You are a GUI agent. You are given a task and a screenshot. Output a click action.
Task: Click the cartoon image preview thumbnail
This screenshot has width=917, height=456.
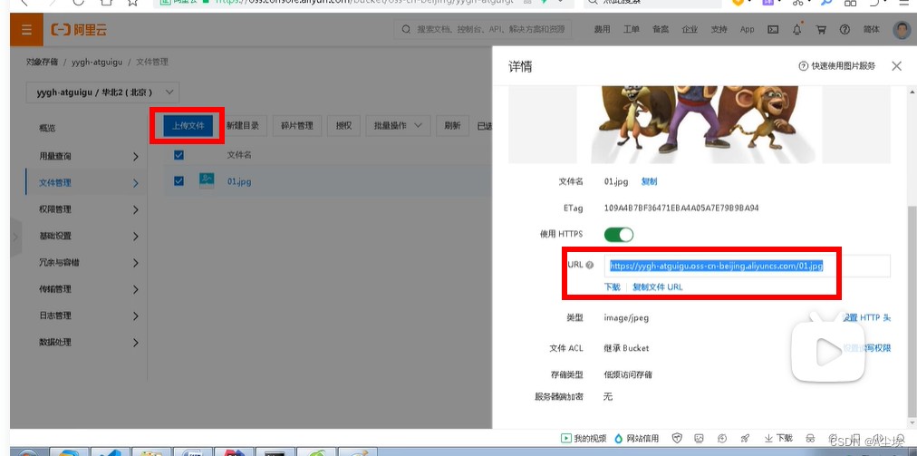pyautogui.click(x=699, y=123)
